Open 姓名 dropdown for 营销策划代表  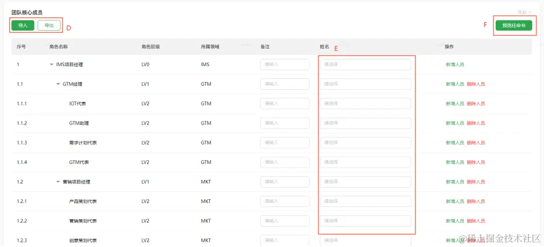click(366, 221)
